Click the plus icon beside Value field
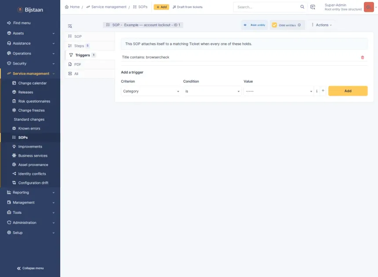Screen dimensions: 378x277 [323, 90]
